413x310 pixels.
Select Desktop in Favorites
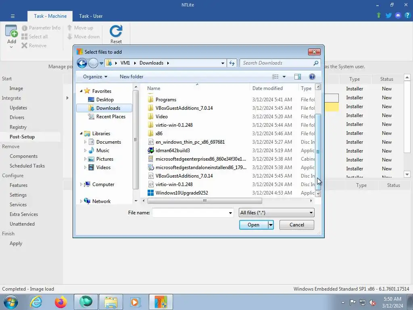[105, 100]
